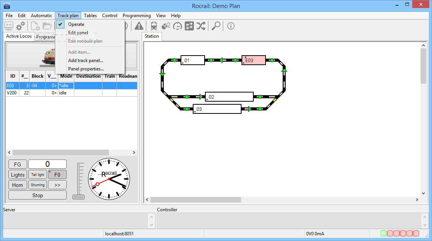Screen dimensions: 432x241
Task: Click the Rocrail title bar app icon
Action: tap(7, 5)
